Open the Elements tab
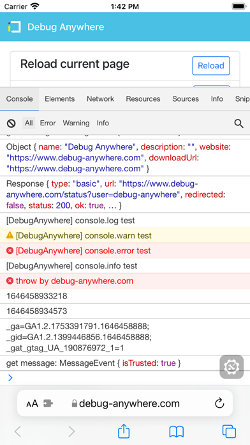This screenshot has height=445, width=250. [60, 98]
